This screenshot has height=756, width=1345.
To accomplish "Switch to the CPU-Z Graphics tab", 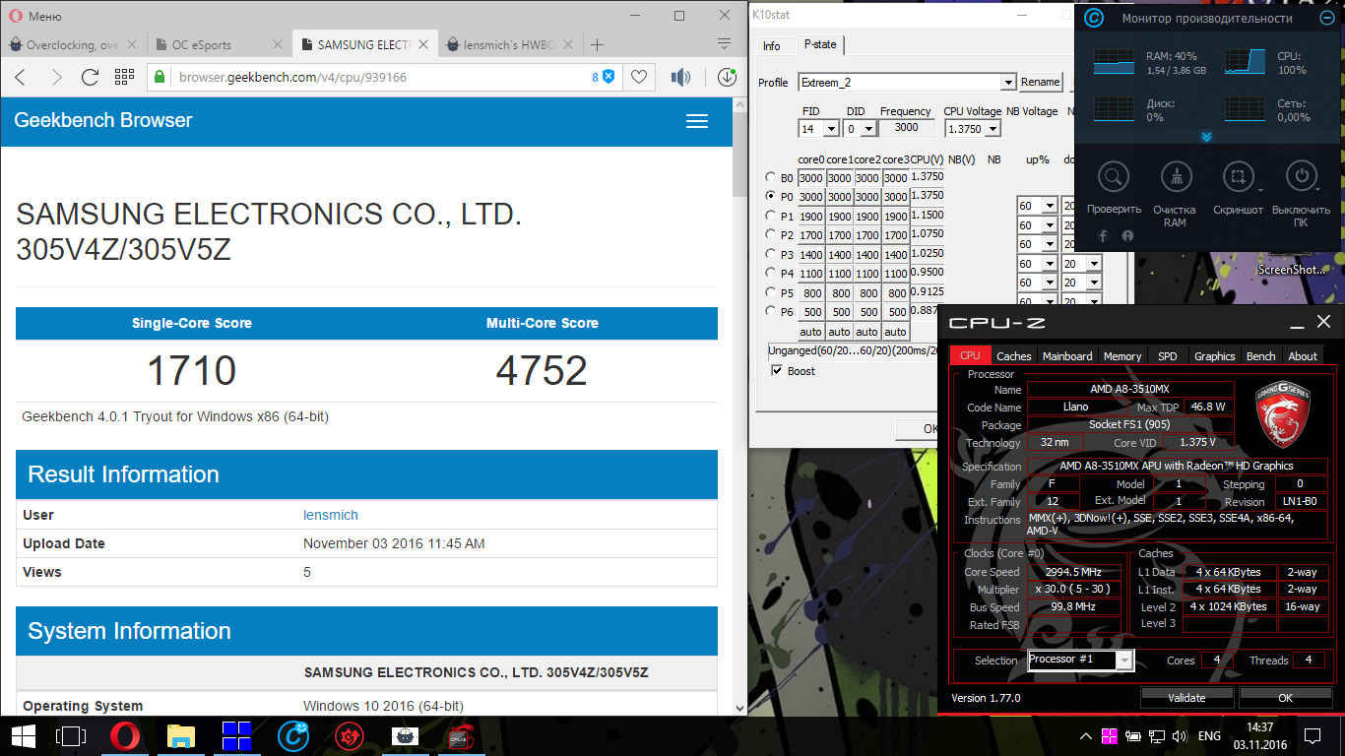I will pyautogui.click(x=1214, y=356).
